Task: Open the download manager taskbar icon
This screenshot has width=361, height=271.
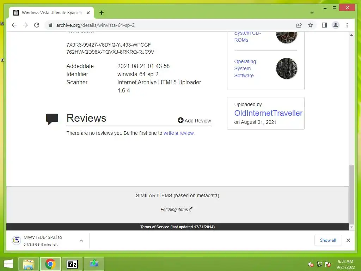Action: pos(94,264)
